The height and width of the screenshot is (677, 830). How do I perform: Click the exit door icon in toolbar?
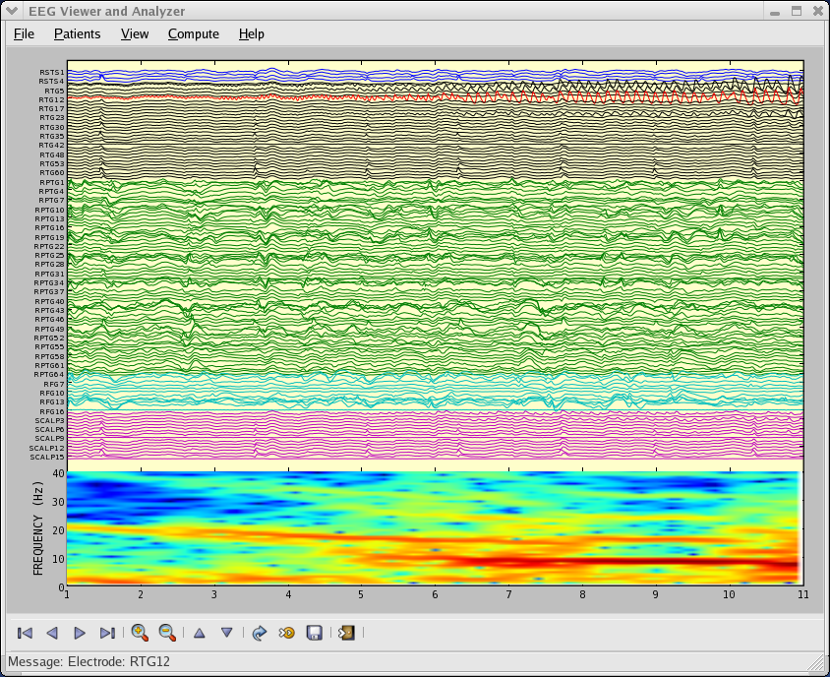(346, 633)
